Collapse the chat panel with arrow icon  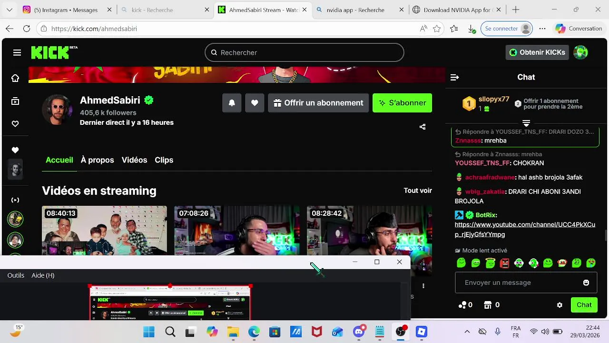coord(454,77)
